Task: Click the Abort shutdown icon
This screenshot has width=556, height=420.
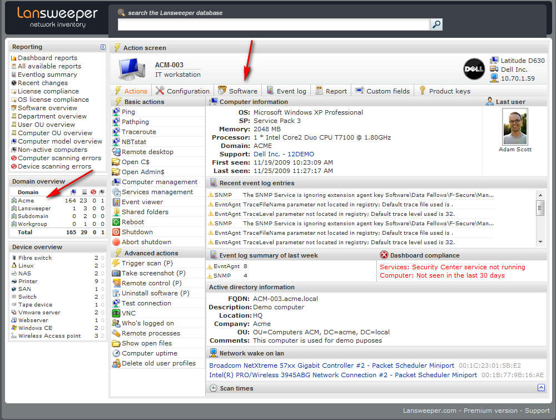Action: click(x=116, y=242)
